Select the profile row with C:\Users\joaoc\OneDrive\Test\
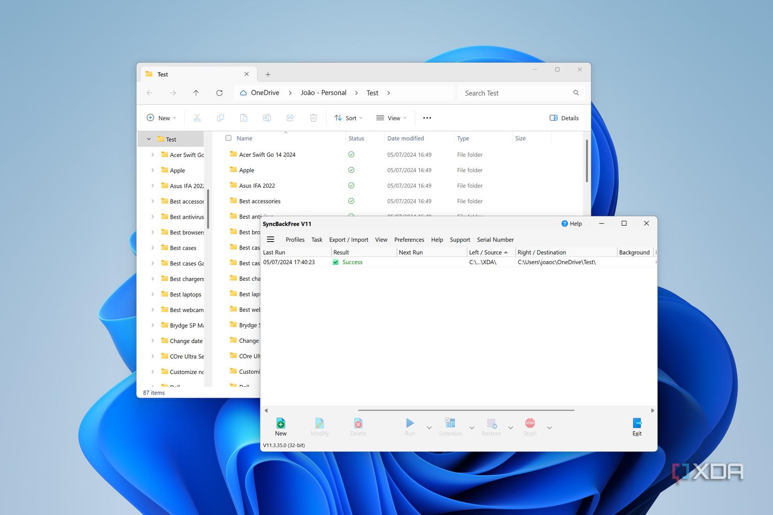The image size is (773, 515). pyautogui.click(x=459, y=262)
